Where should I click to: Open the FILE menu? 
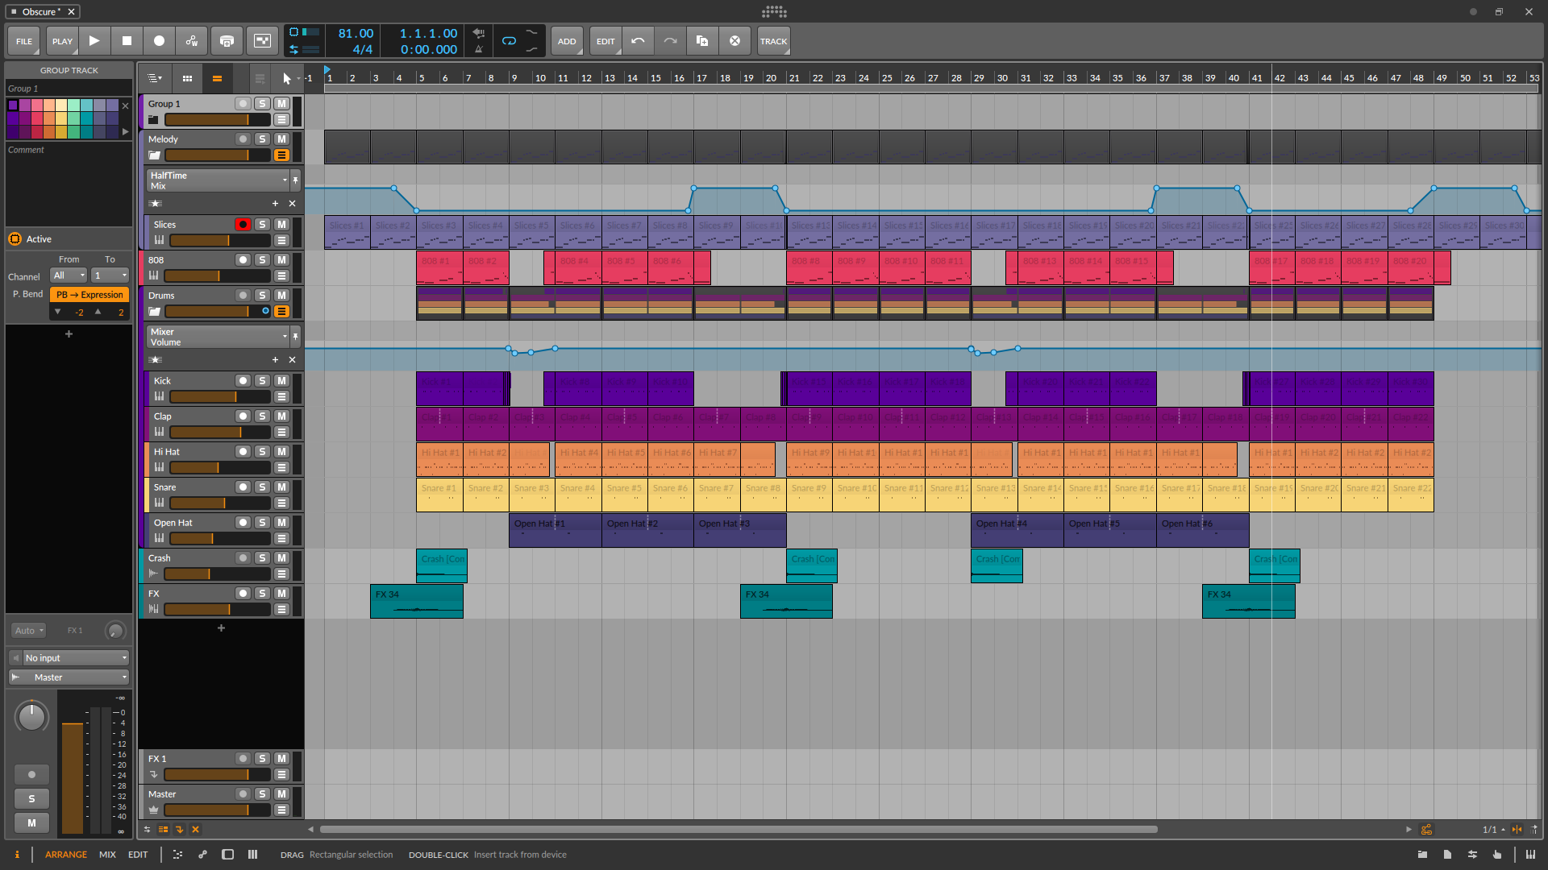tap(24, 41)
